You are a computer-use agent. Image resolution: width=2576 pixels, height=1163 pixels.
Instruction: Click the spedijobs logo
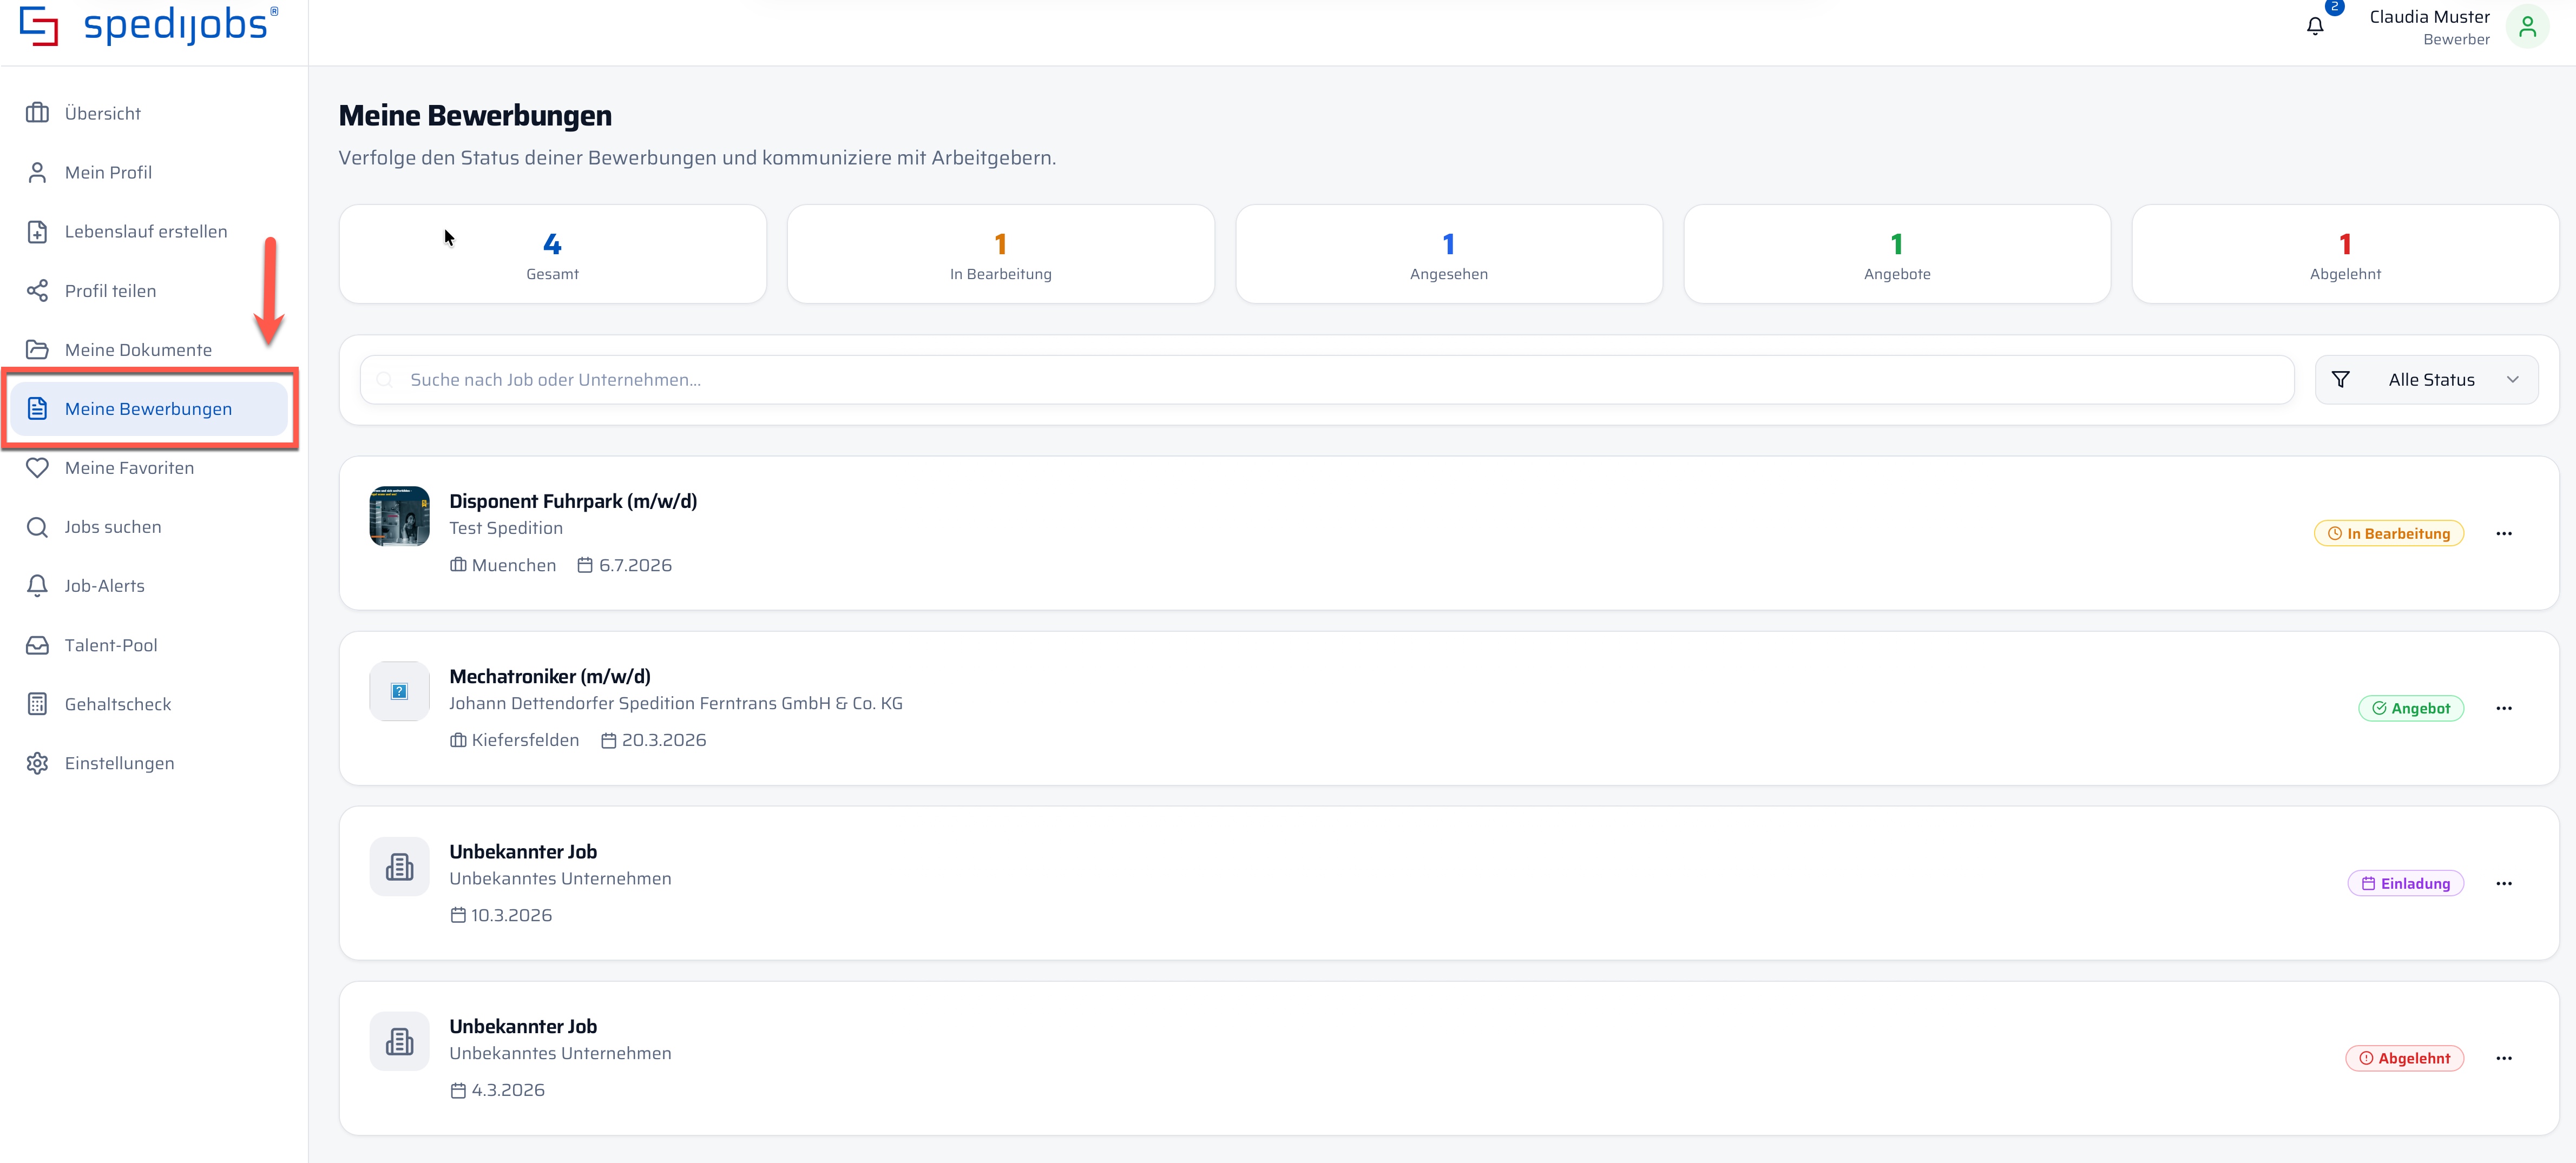point(149,26)
